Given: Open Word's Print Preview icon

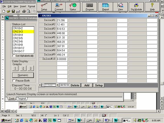Looking at the screenshot, I should pos(29,11).
